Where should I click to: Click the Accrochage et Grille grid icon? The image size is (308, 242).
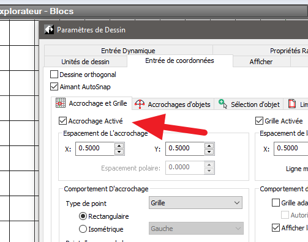tap(61, 103)
